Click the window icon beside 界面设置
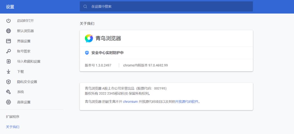The width and height of the screenshot is (294, 134). pyautogui.click(x=8, y=41)
